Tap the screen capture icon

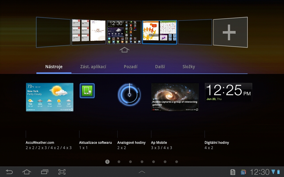[x=62, y=172]
